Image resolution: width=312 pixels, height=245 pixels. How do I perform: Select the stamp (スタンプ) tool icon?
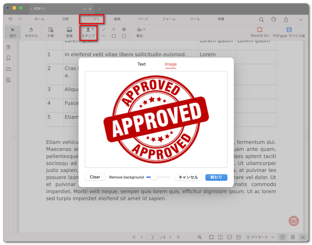[88, 30]
